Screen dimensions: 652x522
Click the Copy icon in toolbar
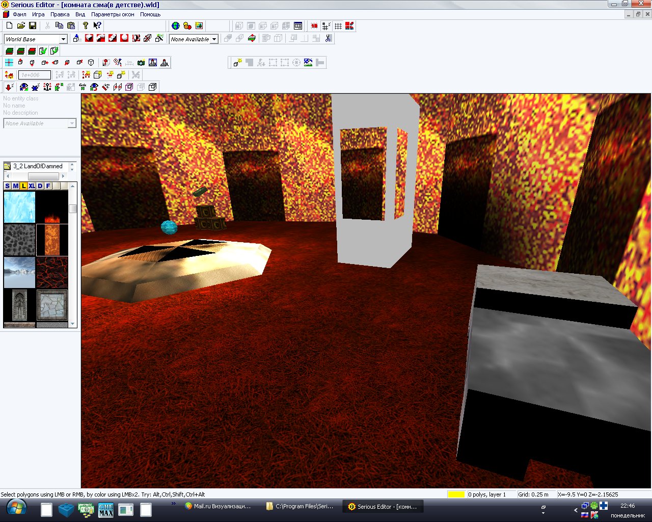(59, 25)
